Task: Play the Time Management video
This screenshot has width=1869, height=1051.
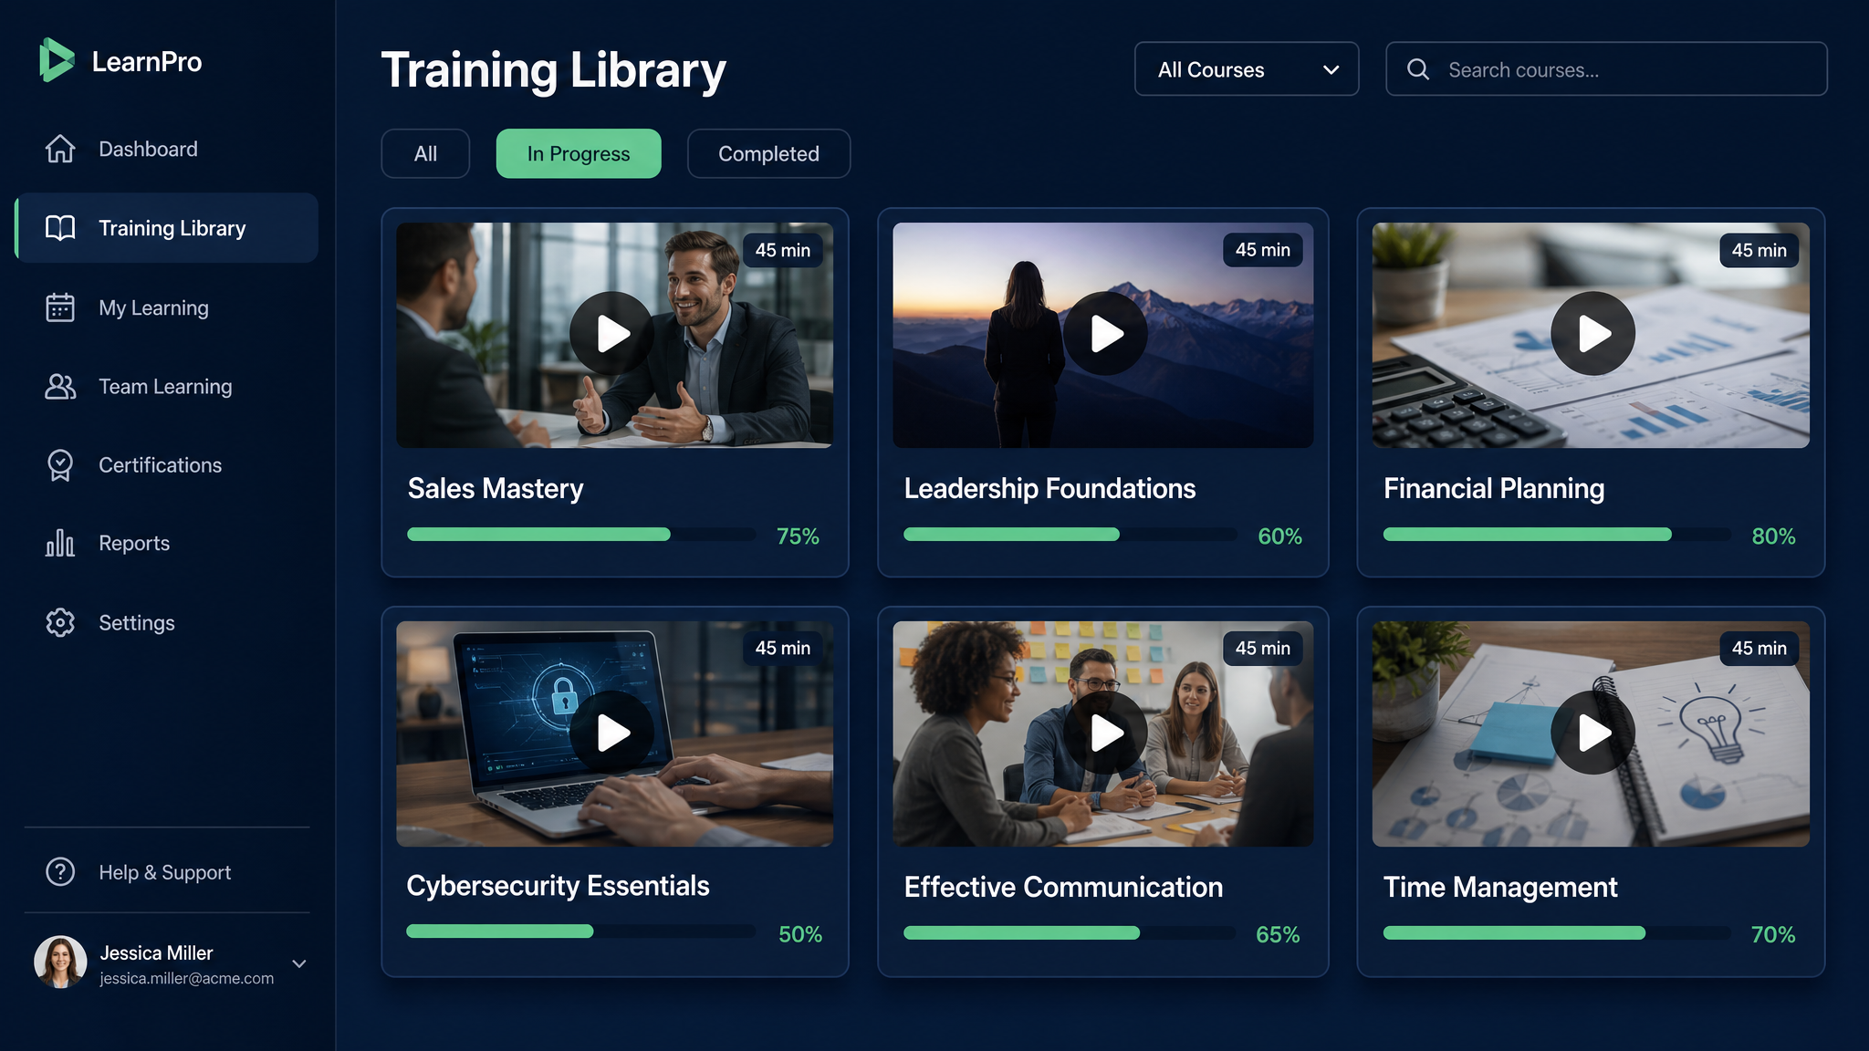Action: coord(1592,732)
